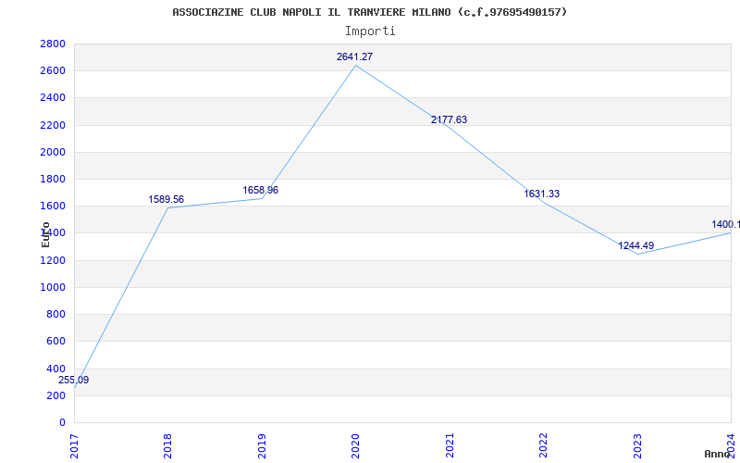Click the Euro axis label

click(x=45, y=234)
